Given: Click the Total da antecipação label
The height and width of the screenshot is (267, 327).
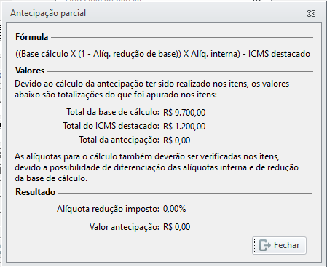Looking at the screenshot, I should 119,140.
